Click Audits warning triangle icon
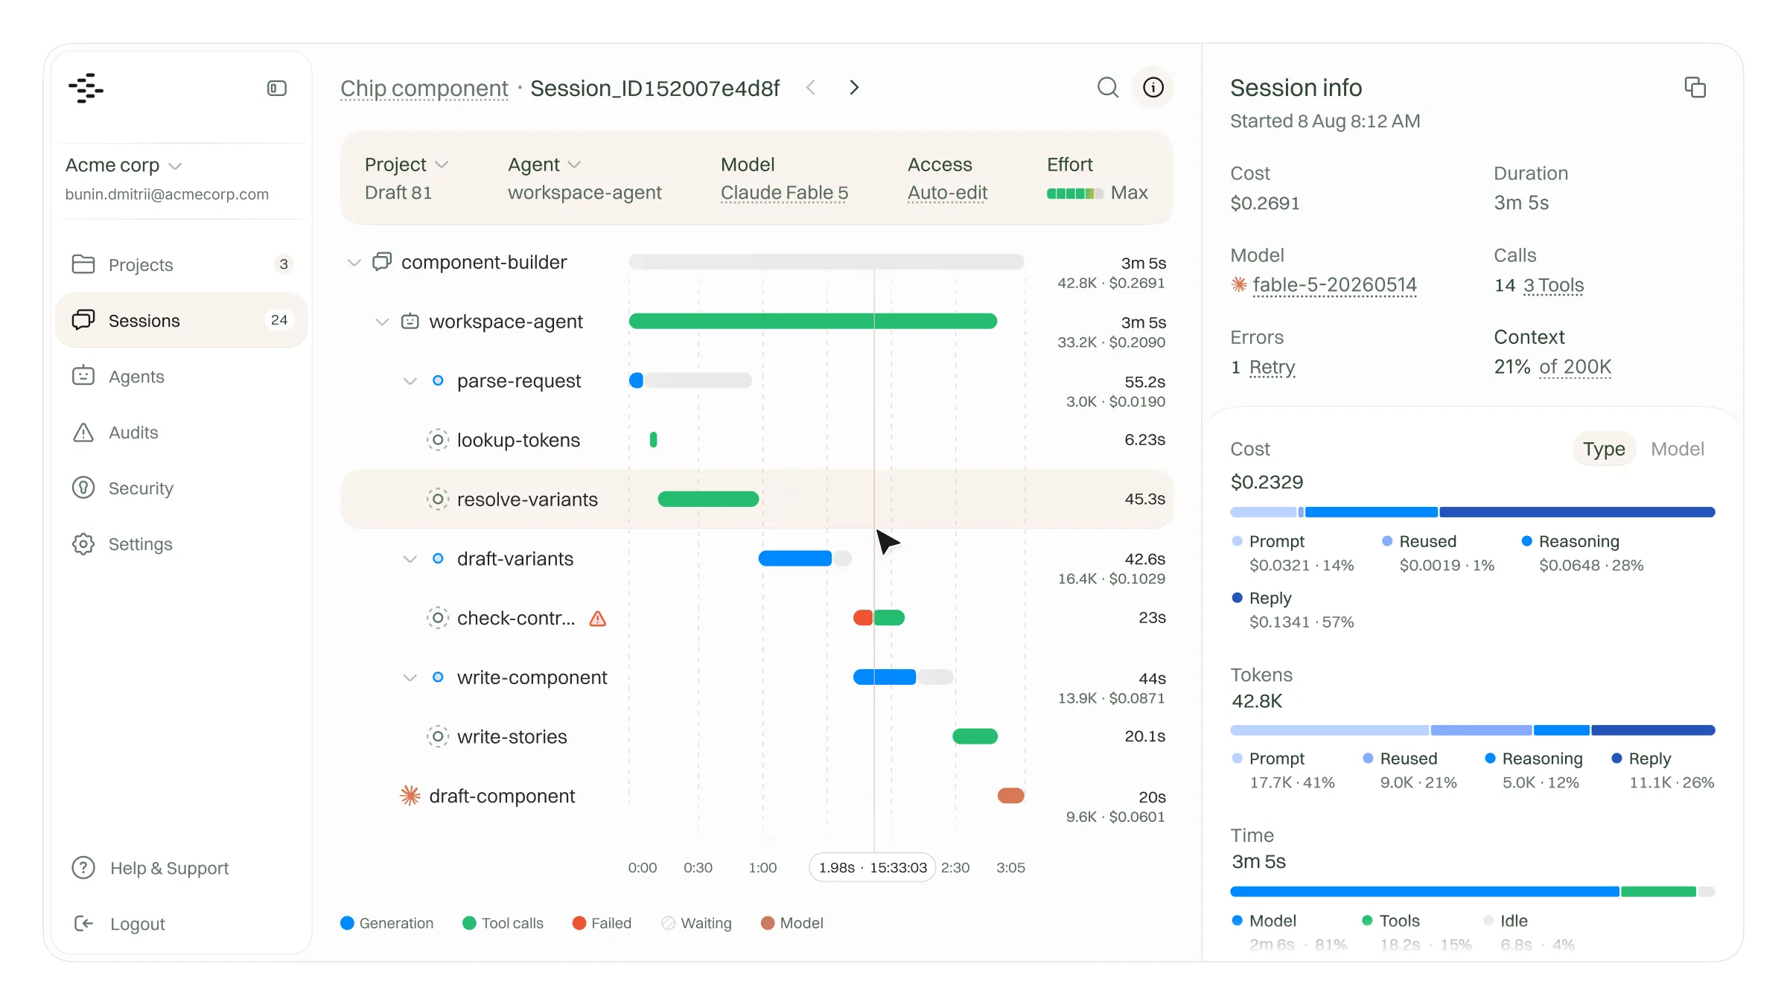 click(83, 432)
